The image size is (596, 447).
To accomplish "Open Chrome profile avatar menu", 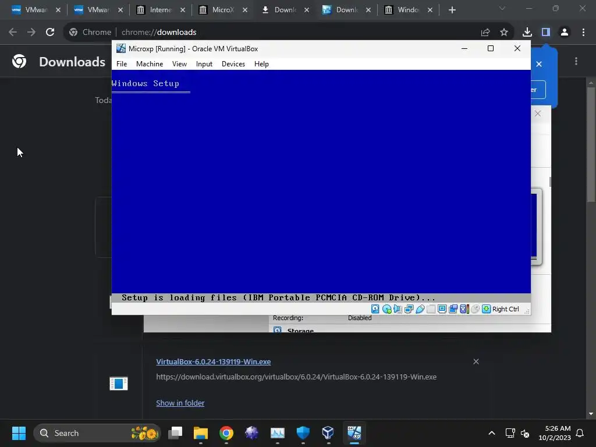I will pos(565,33).
